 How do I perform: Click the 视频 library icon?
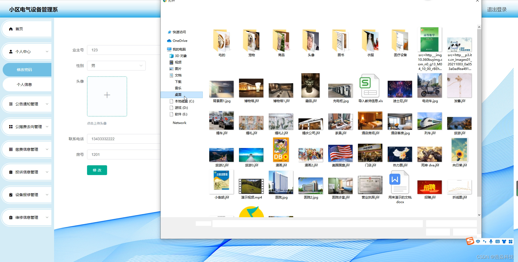pyautogui.click(x=171, y=62)
